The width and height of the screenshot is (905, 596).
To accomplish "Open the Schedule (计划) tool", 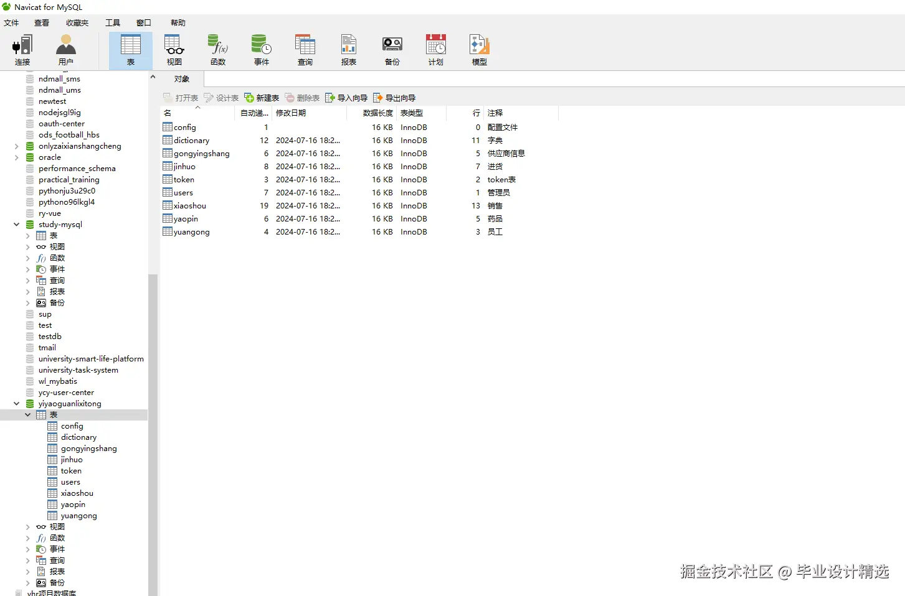I will [x=436, y=50].
